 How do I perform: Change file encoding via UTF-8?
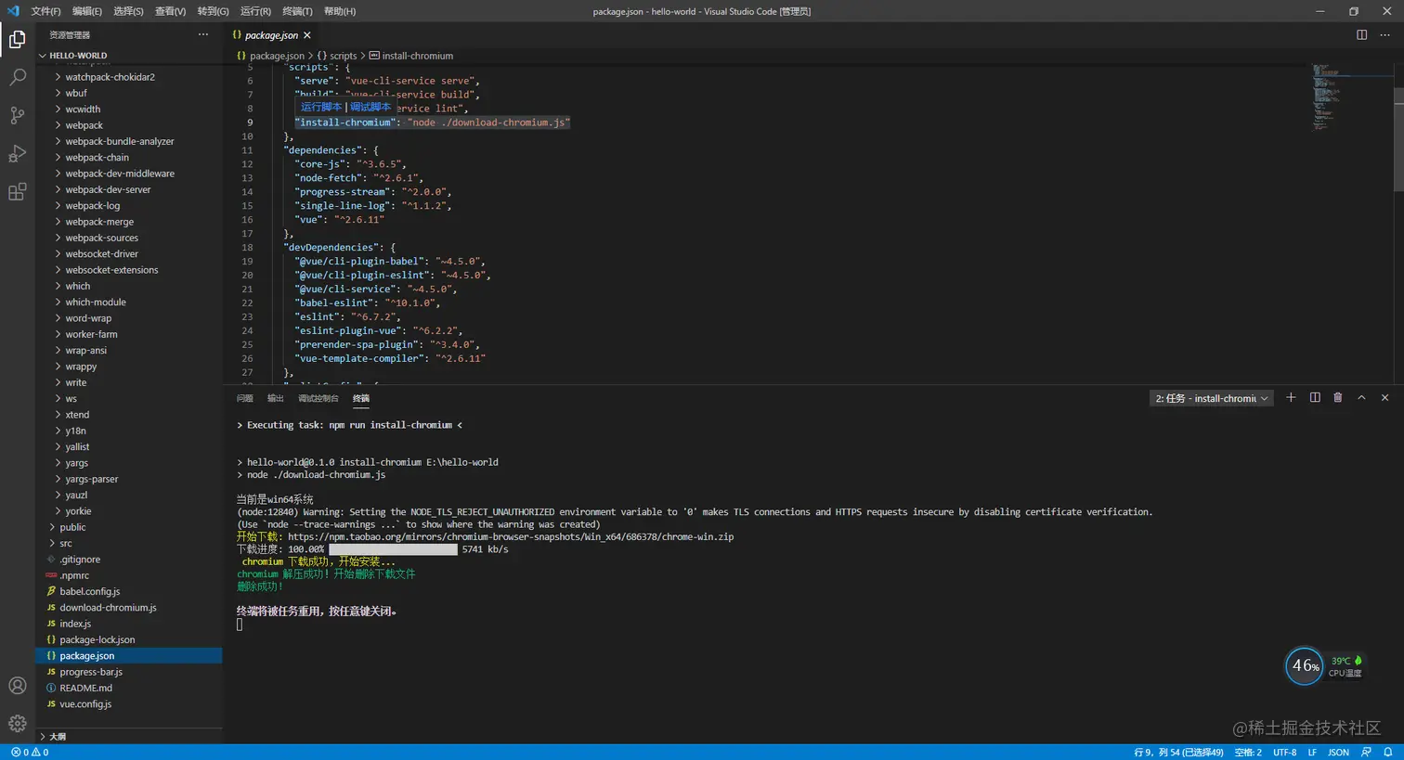1284,753
